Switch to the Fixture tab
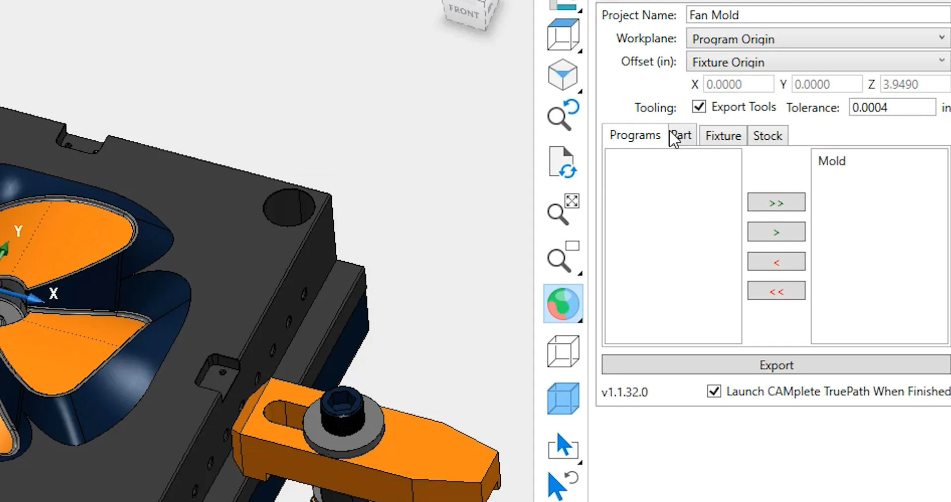 [723, 136]
